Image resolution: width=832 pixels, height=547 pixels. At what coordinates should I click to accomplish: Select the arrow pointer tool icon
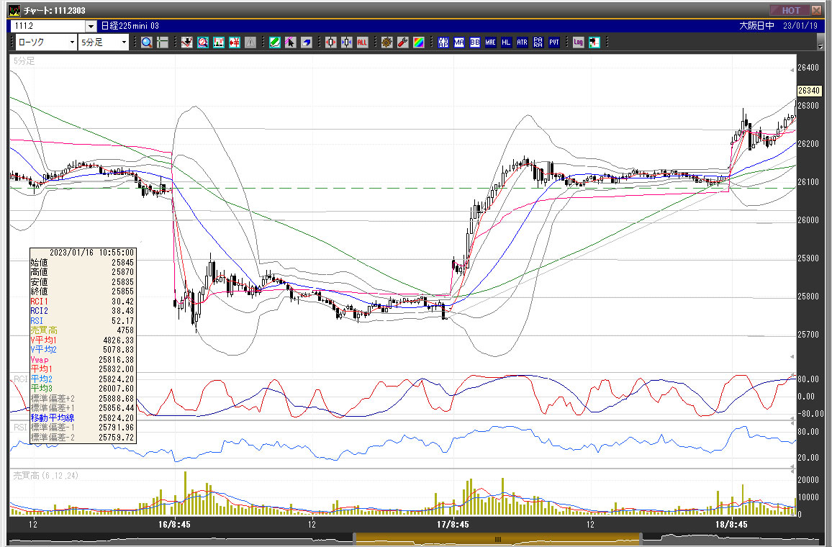click(x=290, y=42)
